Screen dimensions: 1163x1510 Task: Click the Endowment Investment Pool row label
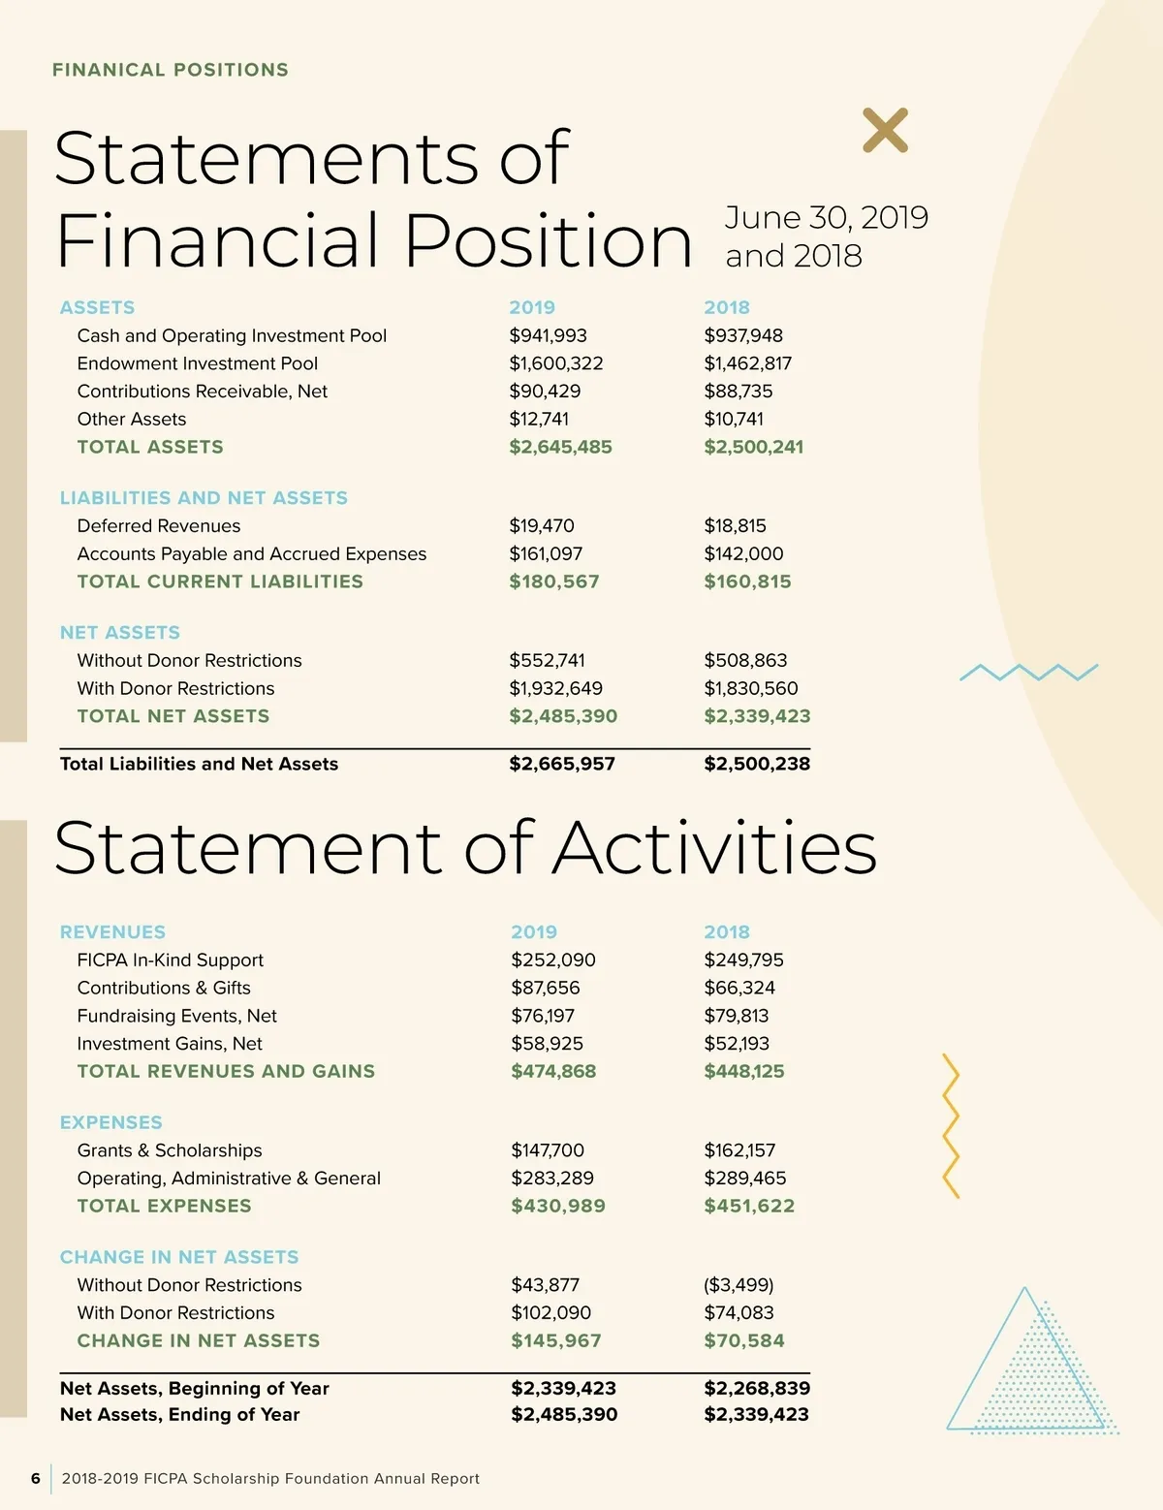tap(198, 363)
